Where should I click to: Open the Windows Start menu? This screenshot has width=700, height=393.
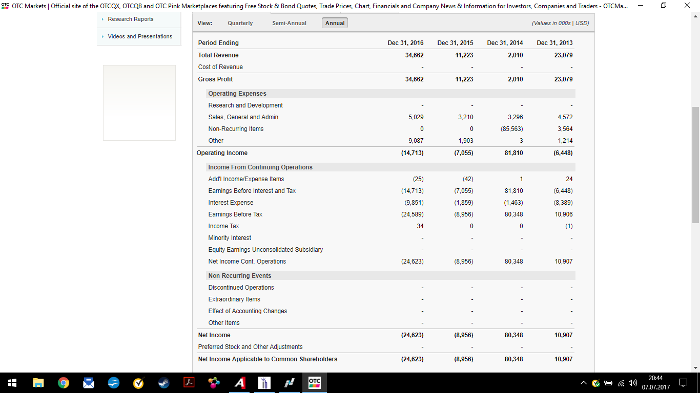[x=12, y=383]
